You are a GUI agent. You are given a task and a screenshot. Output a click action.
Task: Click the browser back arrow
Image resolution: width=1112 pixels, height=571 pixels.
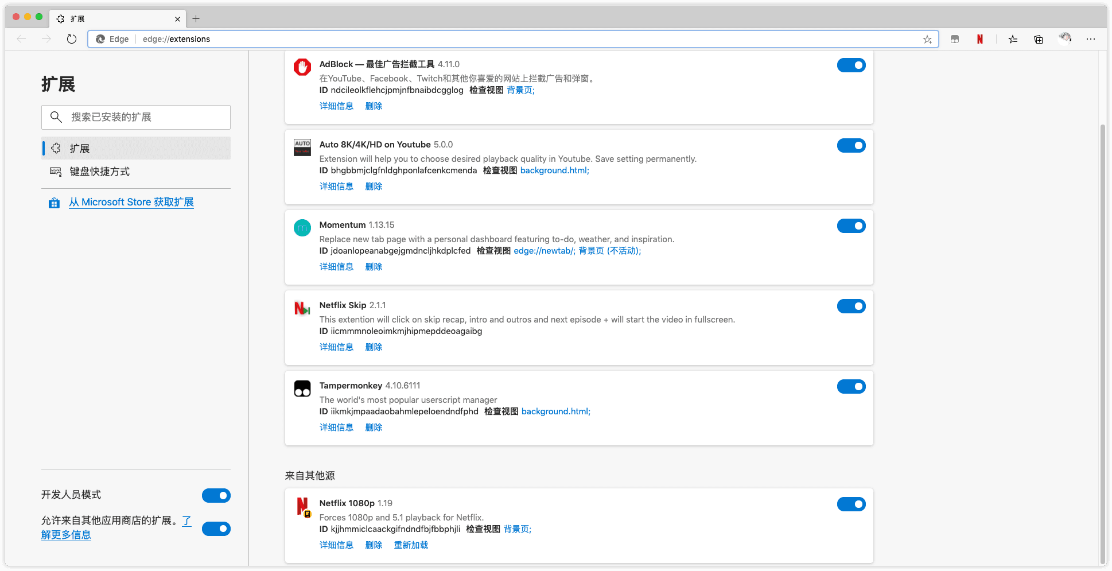point(22,39)
